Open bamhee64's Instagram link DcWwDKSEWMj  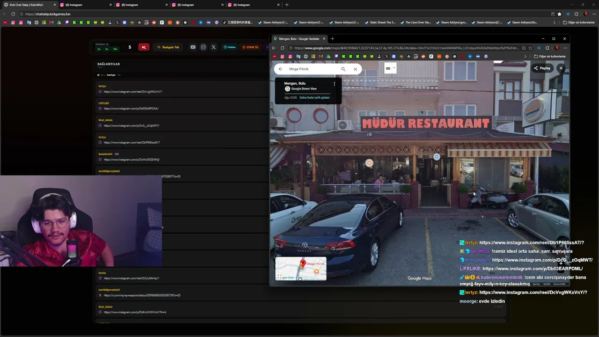pos(131,160)
